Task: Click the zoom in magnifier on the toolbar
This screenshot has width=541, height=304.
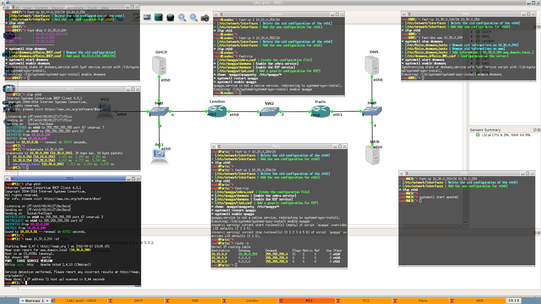Action: pos(181,18)
